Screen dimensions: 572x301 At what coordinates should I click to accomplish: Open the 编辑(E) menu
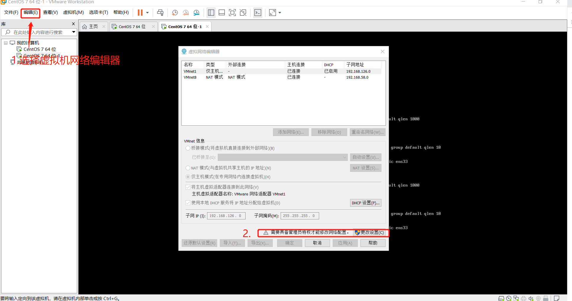coord(31,12)
